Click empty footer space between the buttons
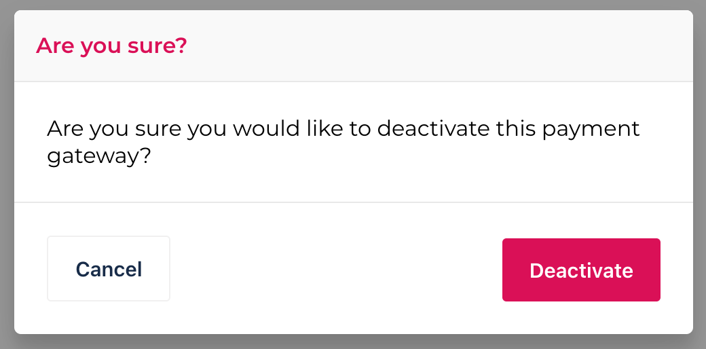 point(336,269)
